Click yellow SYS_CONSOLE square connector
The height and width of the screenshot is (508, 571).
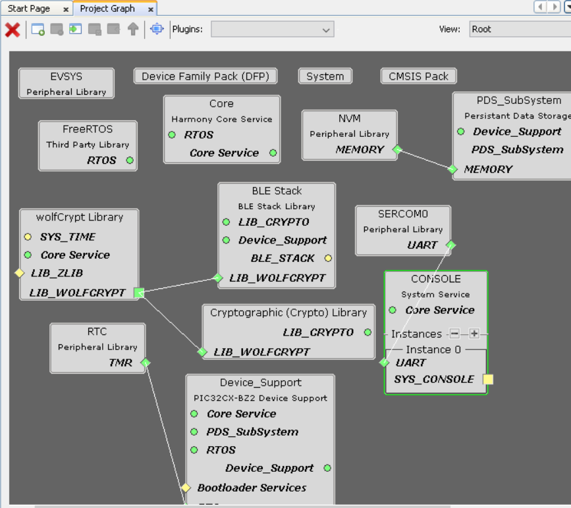(x=487, y=379)
